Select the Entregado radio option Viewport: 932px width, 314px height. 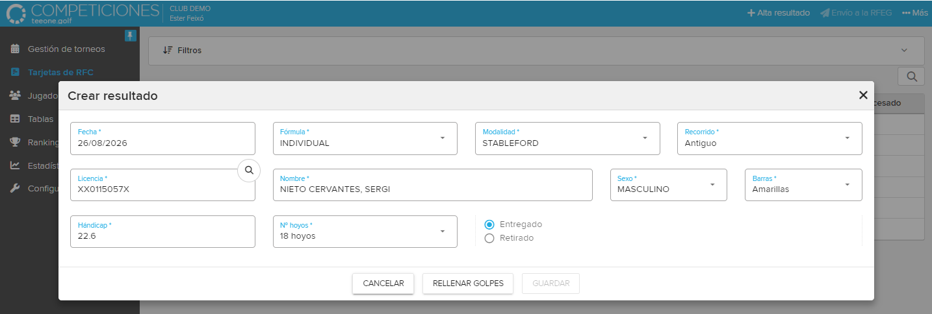coord(489,224)
